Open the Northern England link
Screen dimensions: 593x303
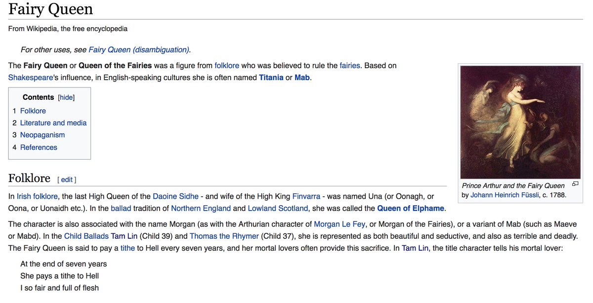click(201, 208)
